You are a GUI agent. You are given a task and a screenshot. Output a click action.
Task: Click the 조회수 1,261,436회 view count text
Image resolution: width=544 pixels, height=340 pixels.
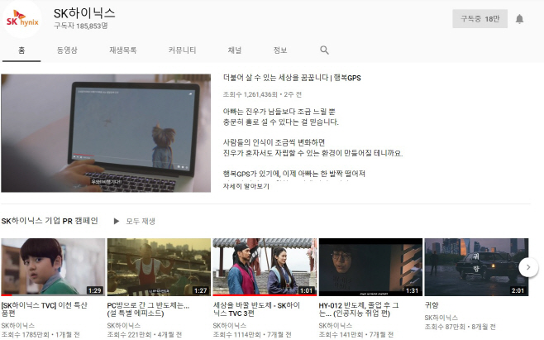[251, 94]
